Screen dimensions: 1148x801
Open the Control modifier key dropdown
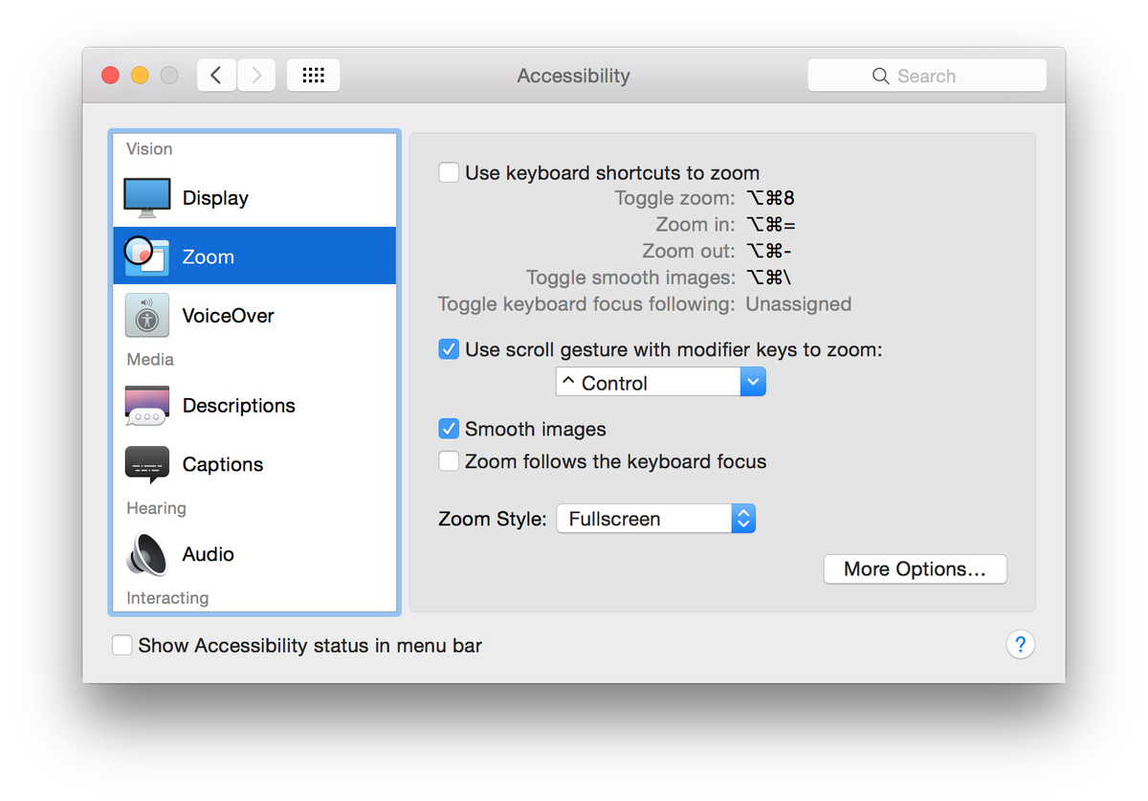tap(660, 383)
